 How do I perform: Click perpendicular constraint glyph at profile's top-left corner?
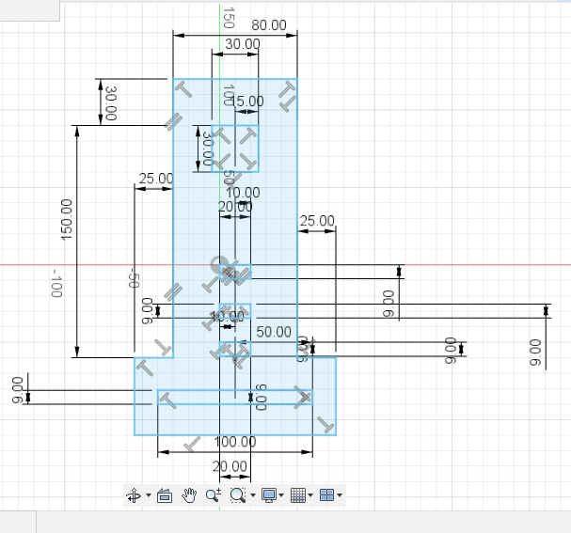[x=183, y=89]
